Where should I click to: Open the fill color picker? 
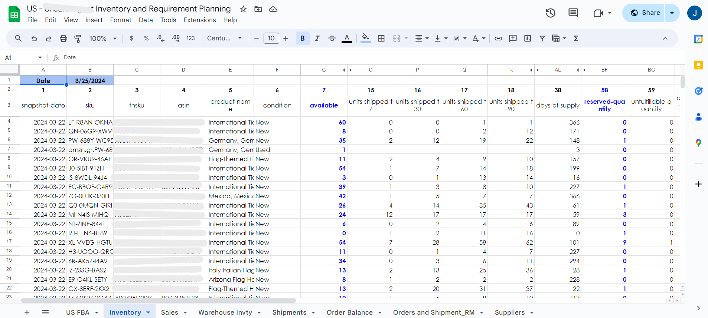(366, 38)
